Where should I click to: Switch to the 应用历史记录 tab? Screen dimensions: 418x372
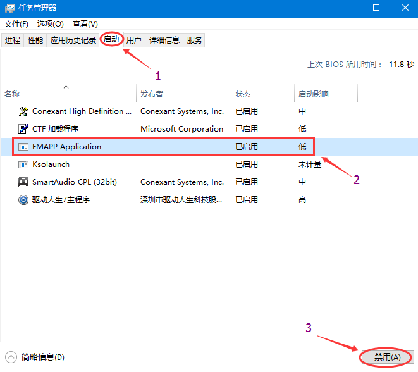pyautogui.click(x=73, y=40)
